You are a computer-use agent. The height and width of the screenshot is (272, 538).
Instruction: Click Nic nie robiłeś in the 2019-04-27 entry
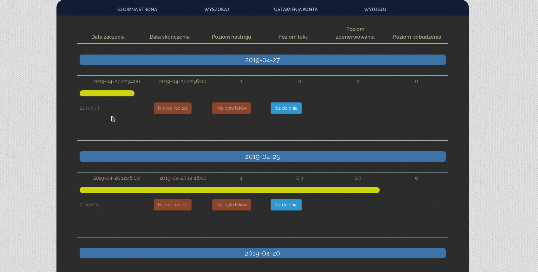tap(173, 108)
